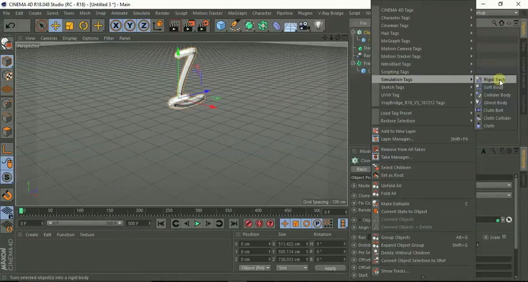Image resolution: width=528 pixels, height=282 pixels.
Task: Choose Rigid Body tag
Action: [496, 79]
